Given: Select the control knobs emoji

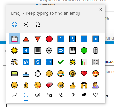Looking at the screenshot, I should click(96, 62).
